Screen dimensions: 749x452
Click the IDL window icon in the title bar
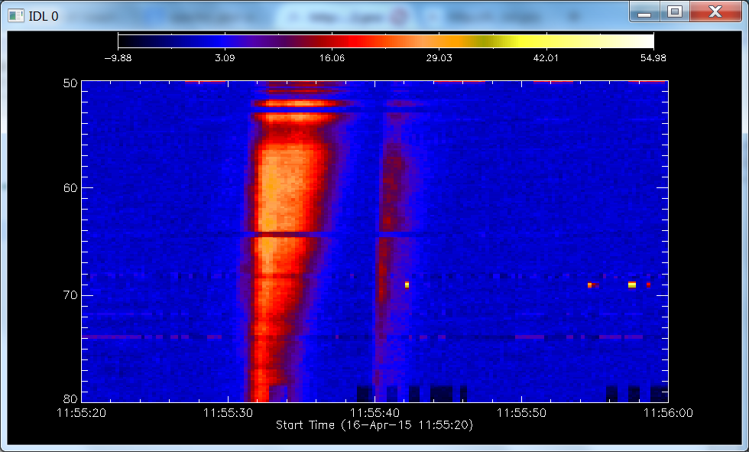coord(16,16)
